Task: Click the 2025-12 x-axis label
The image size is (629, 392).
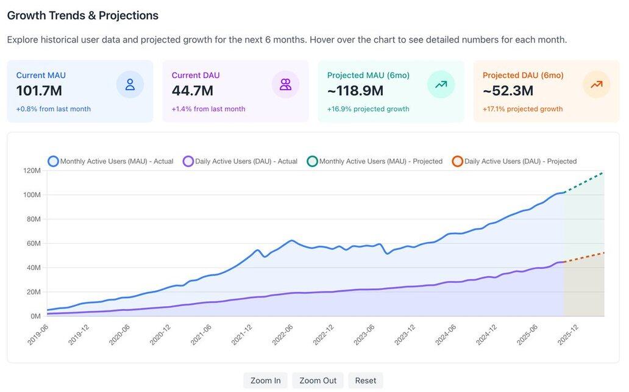Action: pos(568,335)
